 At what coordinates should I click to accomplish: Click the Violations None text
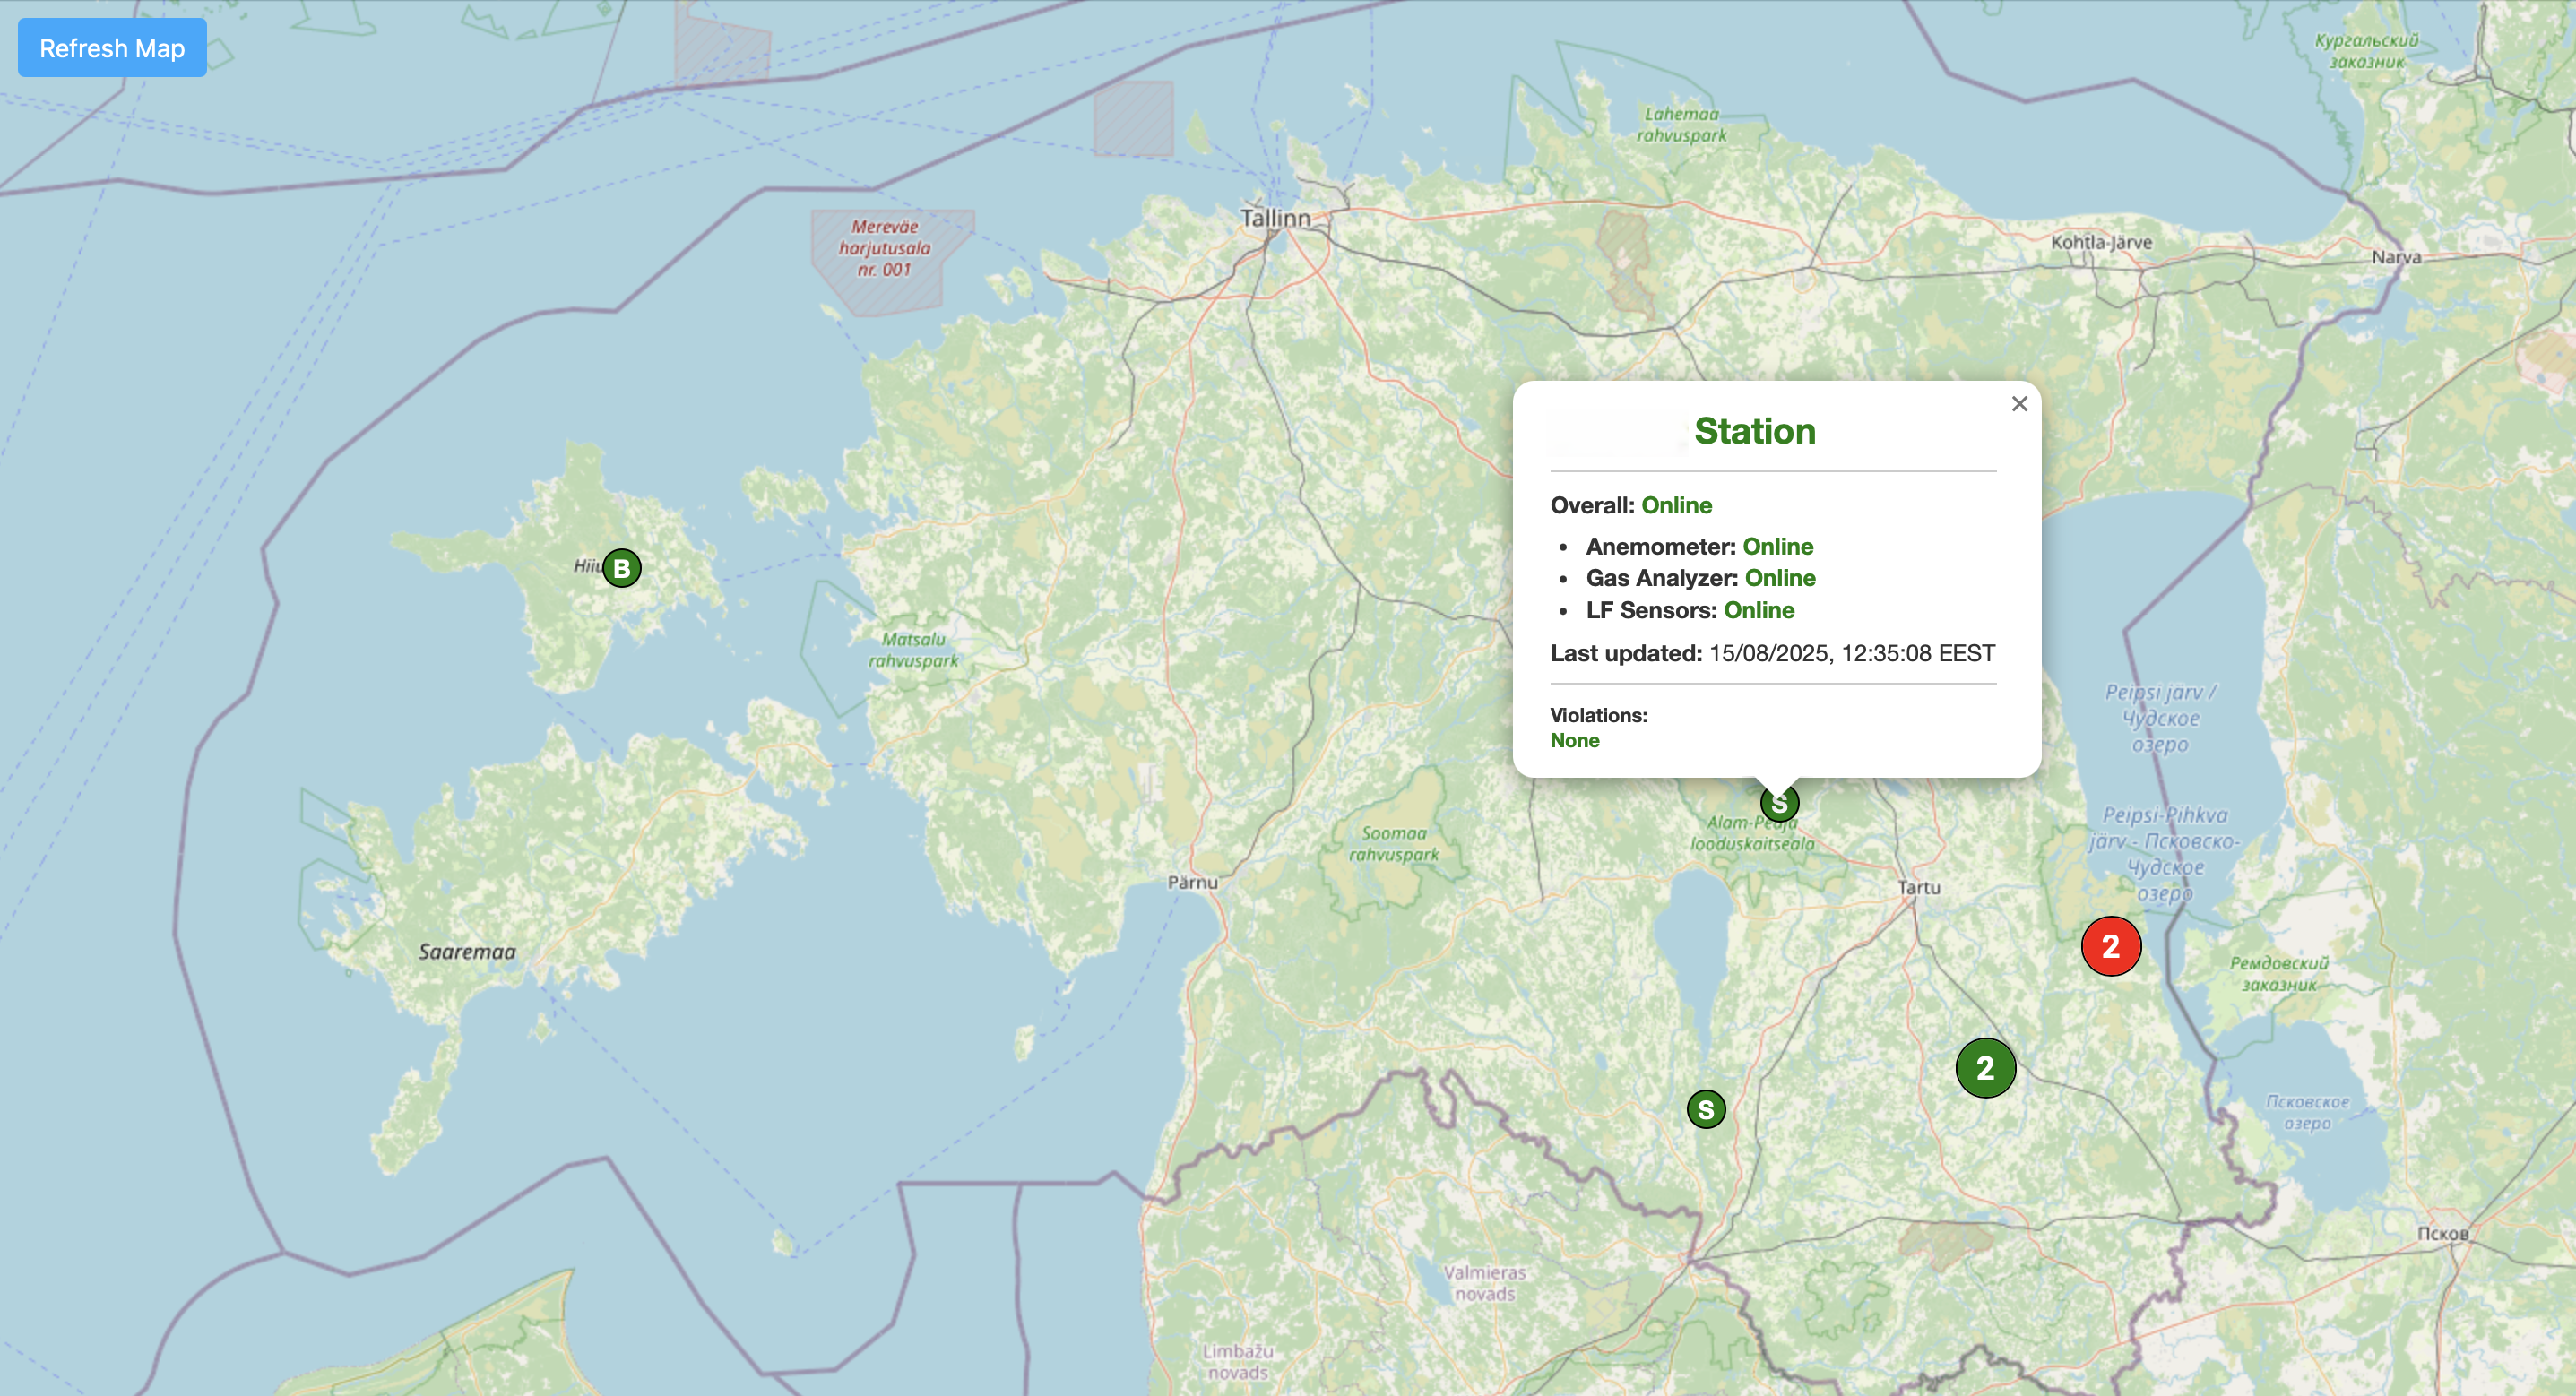click(1574, 740)
